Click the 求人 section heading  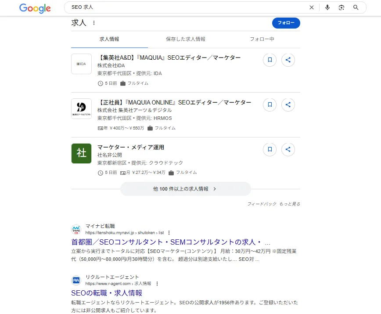click(79, 22)
